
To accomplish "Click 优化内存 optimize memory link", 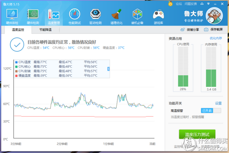I will pos(216,38).
